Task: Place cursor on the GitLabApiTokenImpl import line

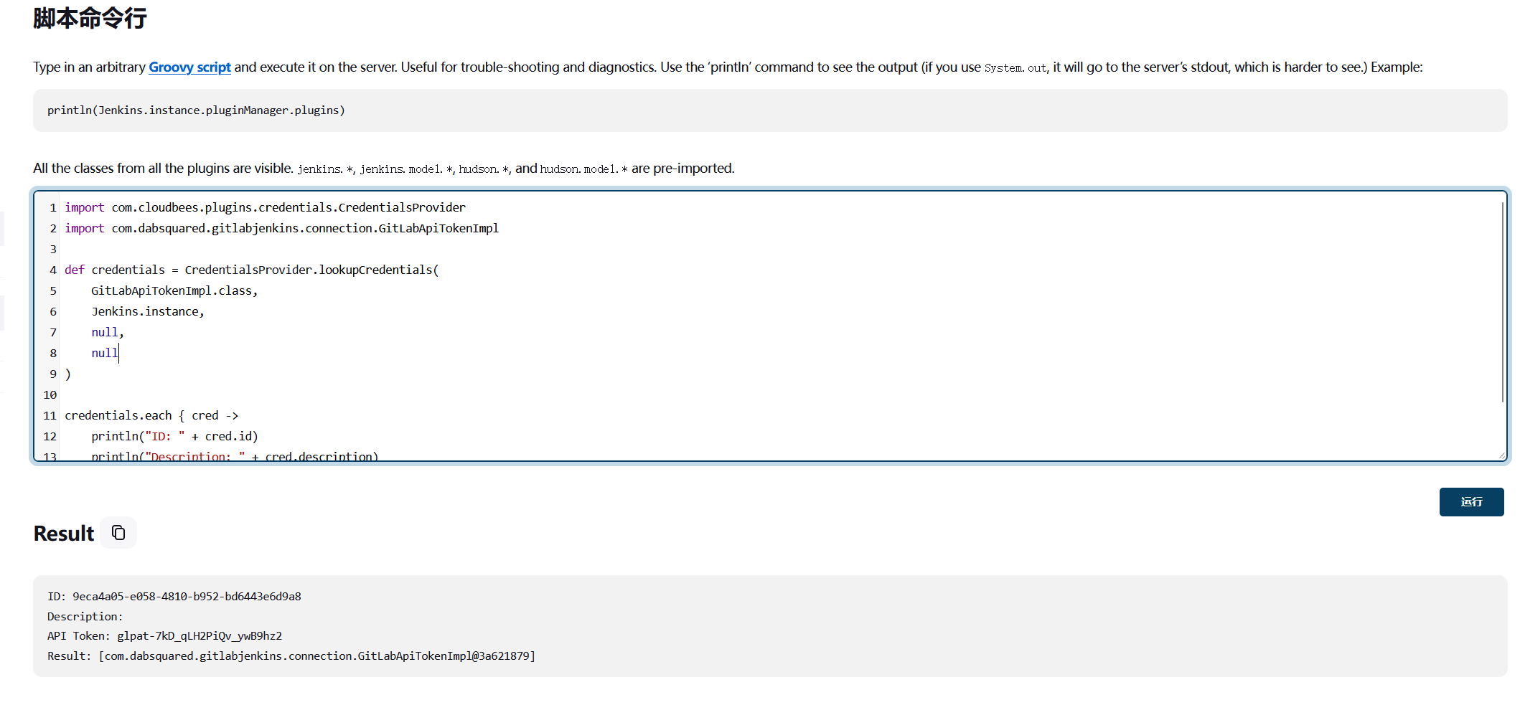Action: (304, 229)
